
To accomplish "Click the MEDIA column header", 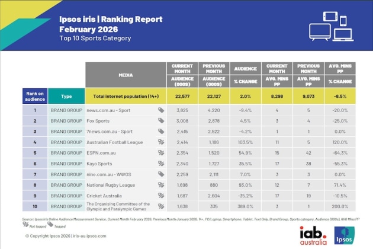I will pyautogui.click(x=126, y=75).
